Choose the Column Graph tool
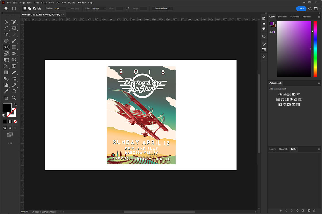 tap(6, 85)
